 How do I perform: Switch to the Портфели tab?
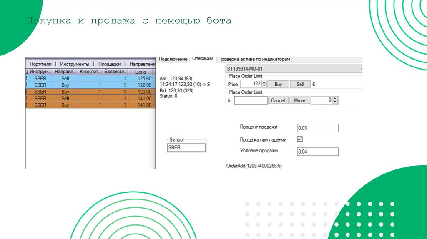pos(40,64)
